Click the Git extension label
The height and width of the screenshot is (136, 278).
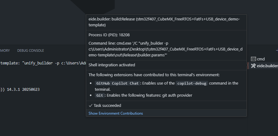click(x=100, y=95)
